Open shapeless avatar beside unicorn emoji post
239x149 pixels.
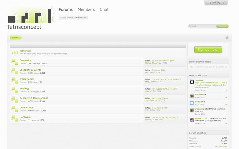point(192,110)
